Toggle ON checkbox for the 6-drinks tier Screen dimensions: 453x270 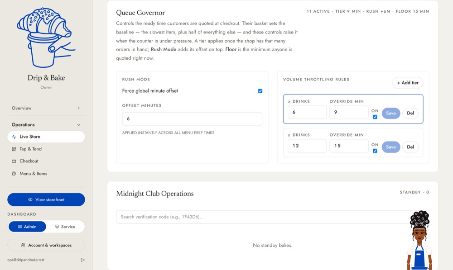point(375,117)
